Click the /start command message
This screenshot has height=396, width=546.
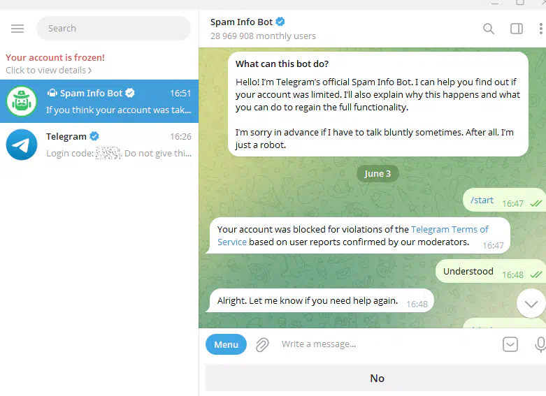pyautogui.click(x=482, y=200)
